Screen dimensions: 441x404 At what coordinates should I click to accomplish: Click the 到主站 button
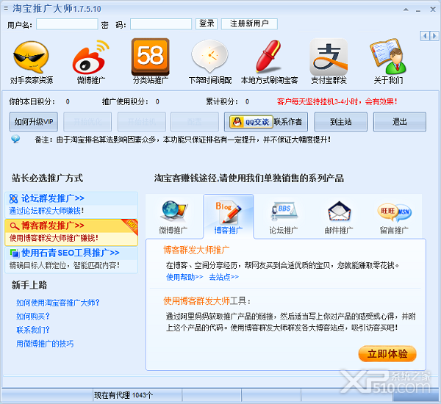(340, 122)
